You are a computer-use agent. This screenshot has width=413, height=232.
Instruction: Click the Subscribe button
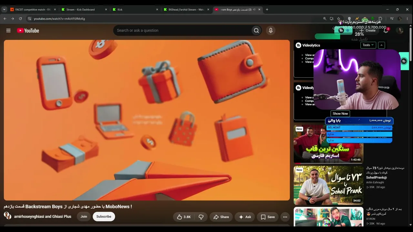coord(104,217)
